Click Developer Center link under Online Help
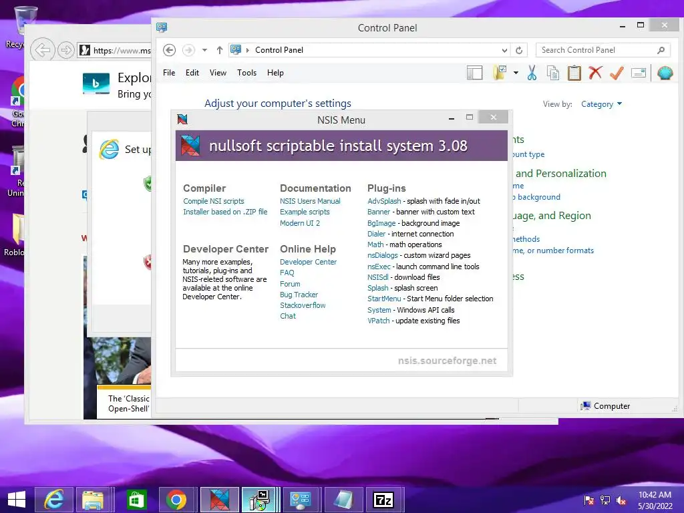 click(x=308, y=262)
